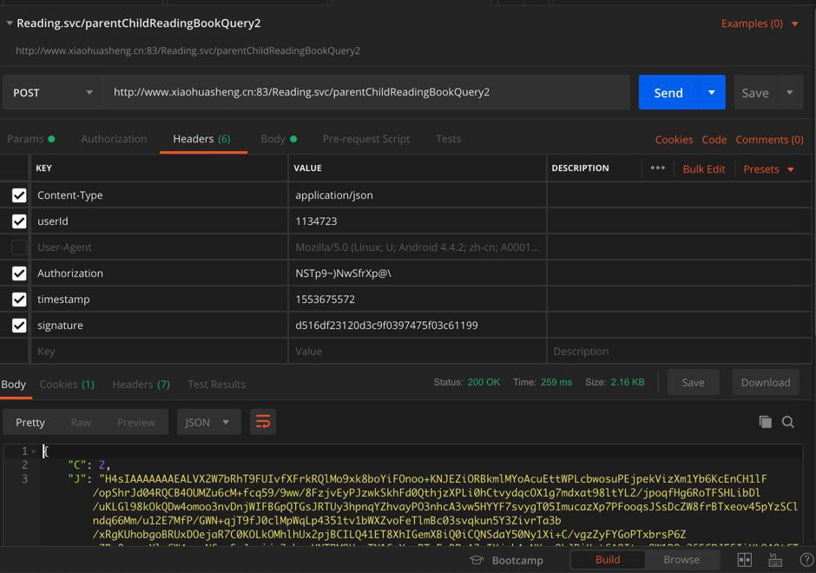Uncheck the signature header checkbox
Screen dimensions: 816x573
point(19,326)
